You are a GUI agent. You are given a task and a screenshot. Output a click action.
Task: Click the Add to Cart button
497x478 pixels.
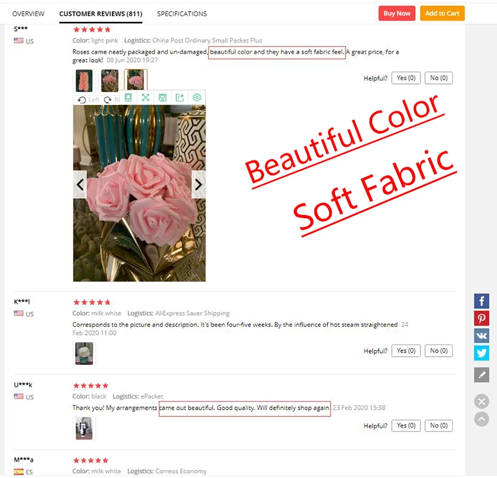pos(442,13)
